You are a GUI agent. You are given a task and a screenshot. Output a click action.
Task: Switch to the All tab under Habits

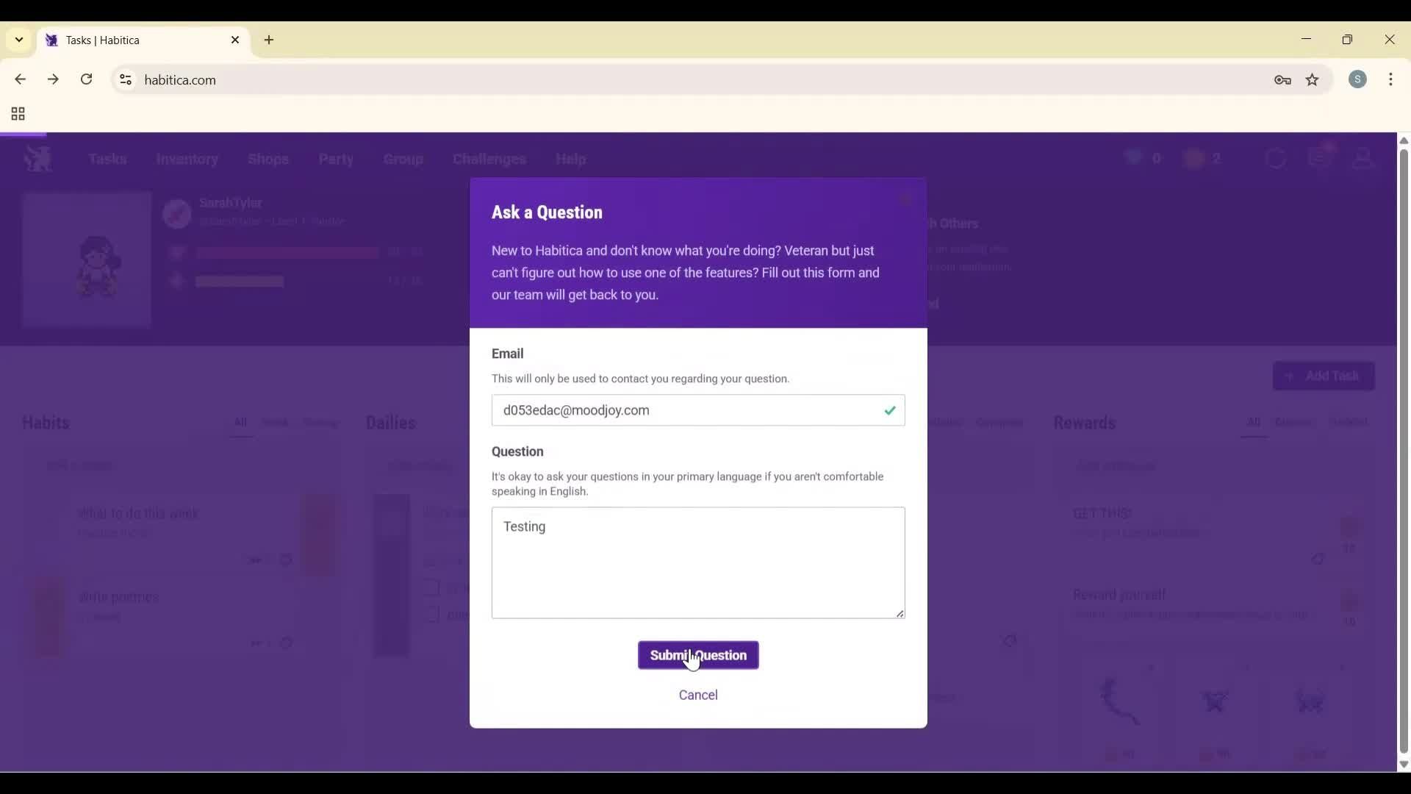coord(240,423)
